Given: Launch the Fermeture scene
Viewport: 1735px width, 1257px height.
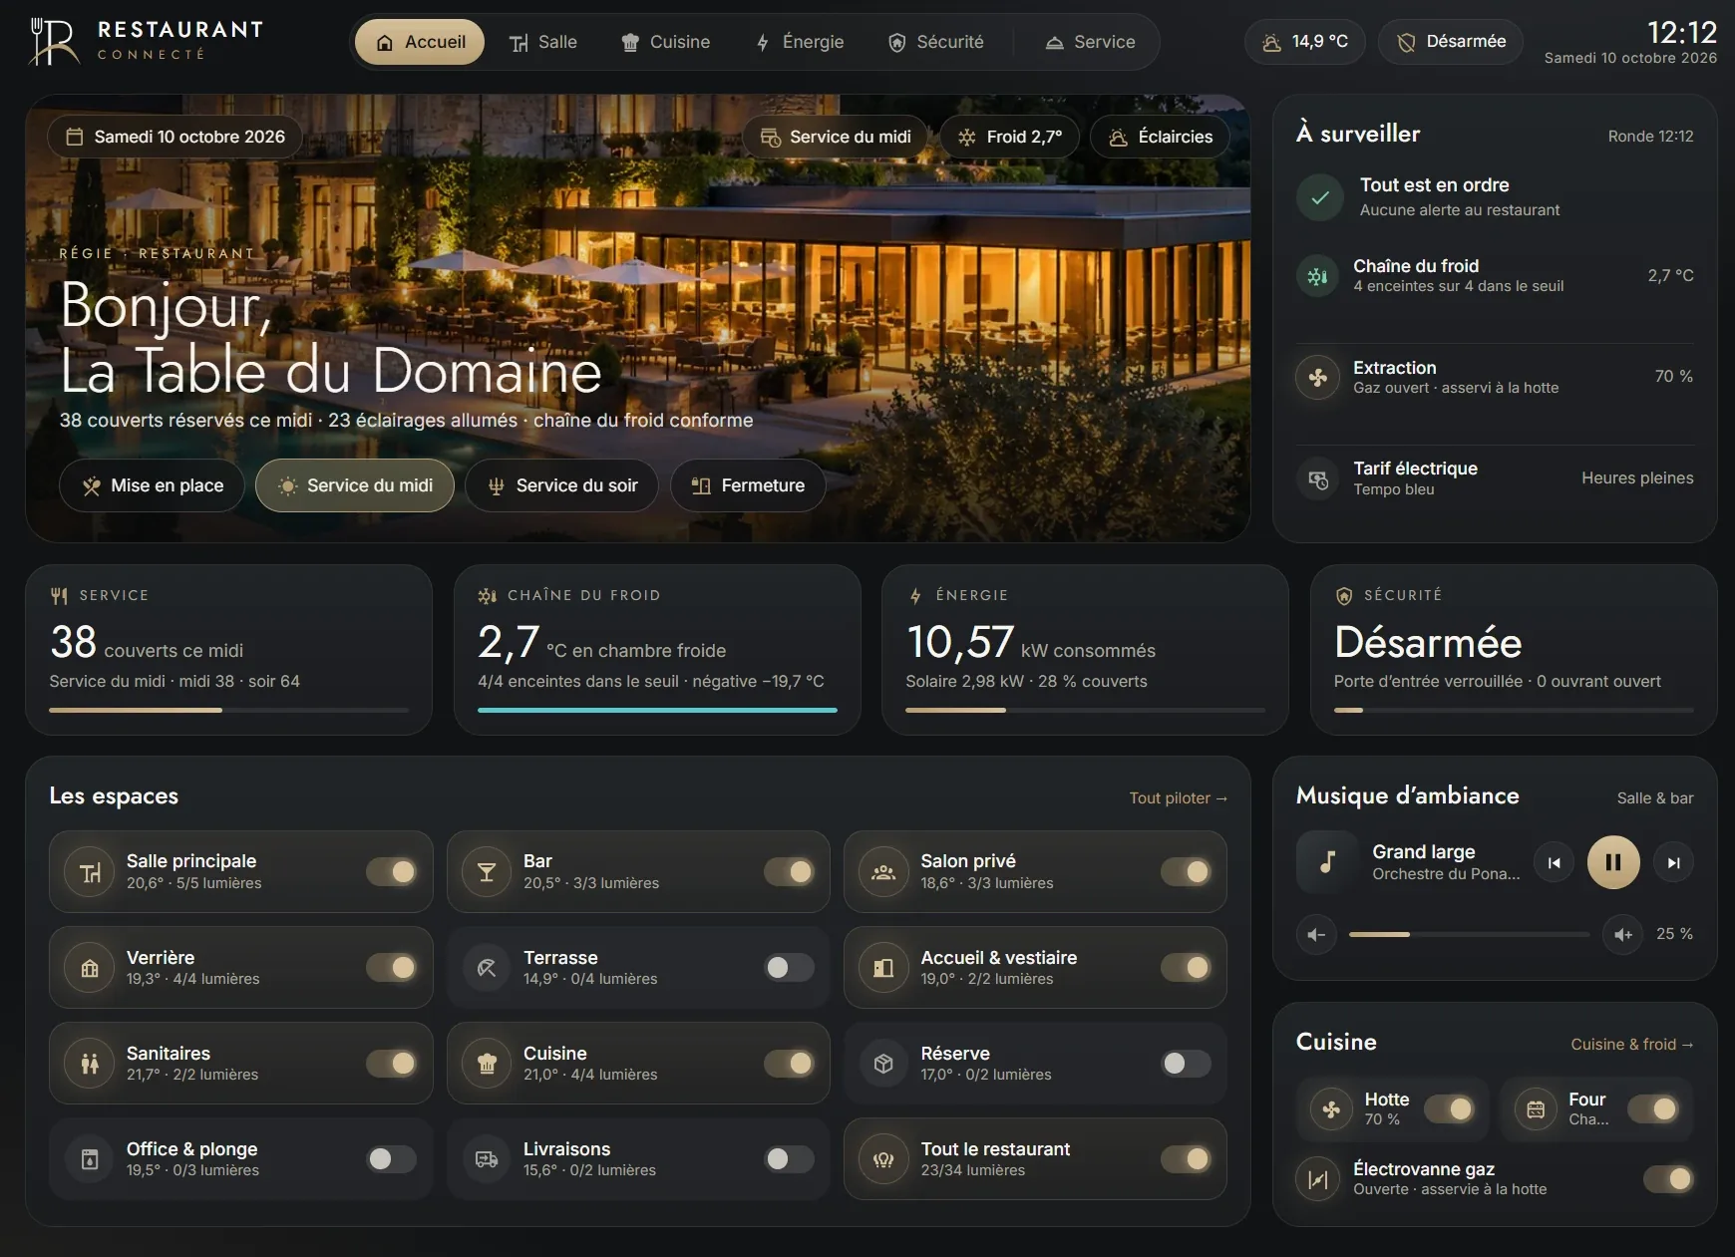Looking at the screenshot, I should [x=748, y=485].
